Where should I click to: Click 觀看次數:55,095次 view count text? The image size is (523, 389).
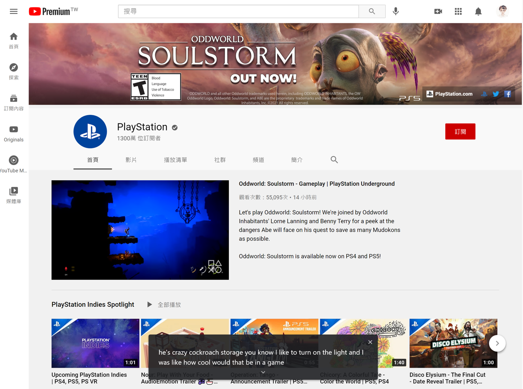click(263, 197)
